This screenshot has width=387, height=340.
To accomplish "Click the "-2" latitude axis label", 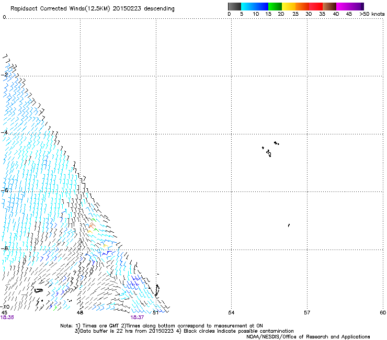I will (5, 75).
